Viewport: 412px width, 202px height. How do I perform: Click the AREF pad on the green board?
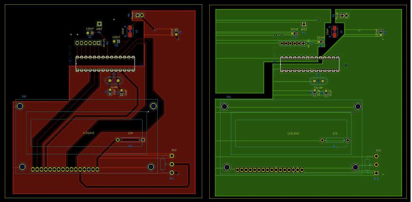click(x=304, y=24)
